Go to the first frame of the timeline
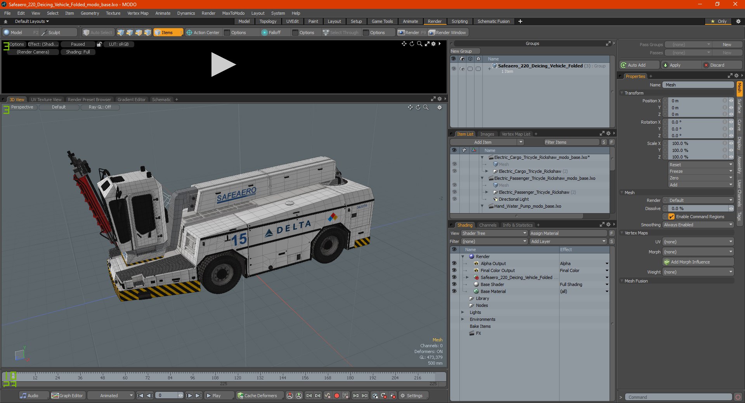Viewport: 745px width, 403px height. pos(140,396)
